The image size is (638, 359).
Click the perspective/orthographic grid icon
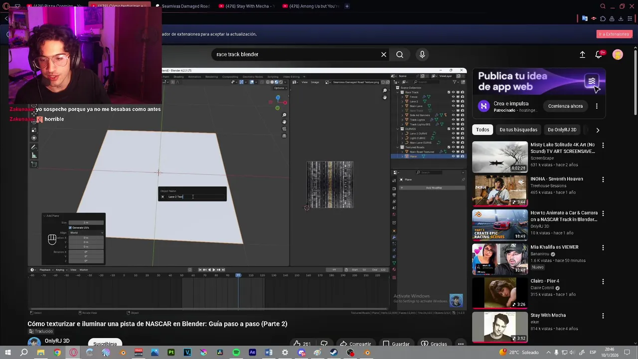click(284, 136)
